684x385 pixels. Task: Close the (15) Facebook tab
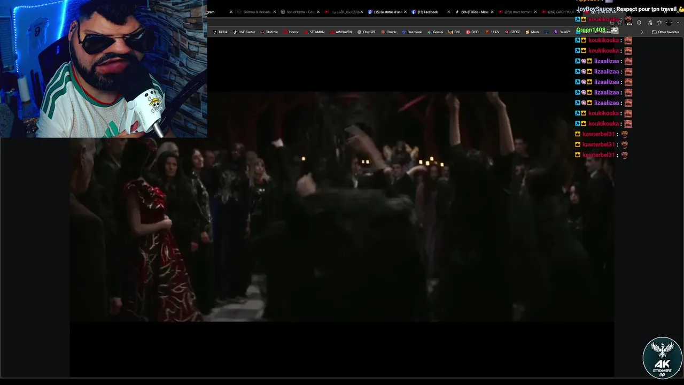point(449,12)
